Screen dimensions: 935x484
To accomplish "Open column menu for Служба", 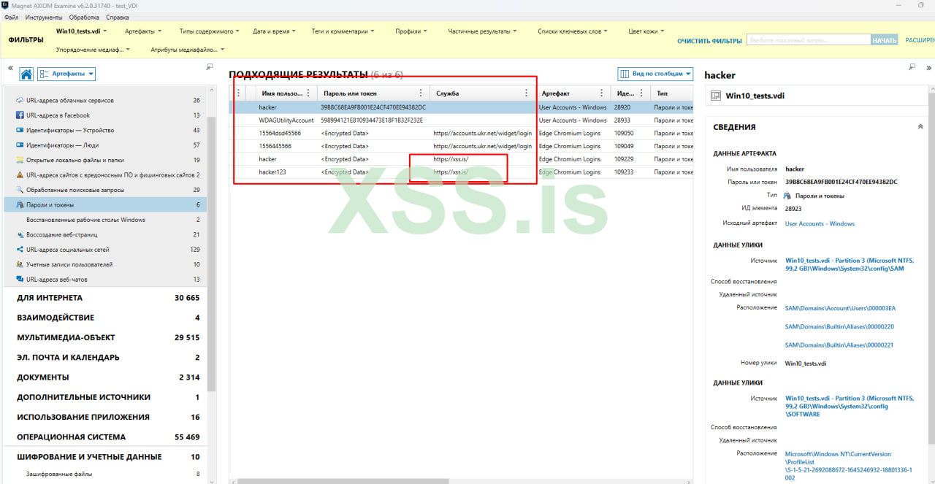I will pyautogui.click(x=526, y=93).
